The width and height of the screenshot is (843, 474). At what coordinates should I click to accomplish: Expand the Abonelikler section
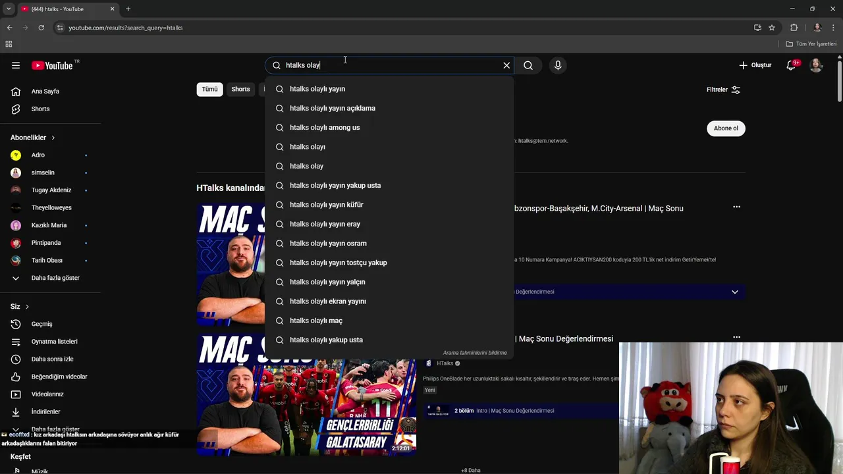[x=33, y=138]
